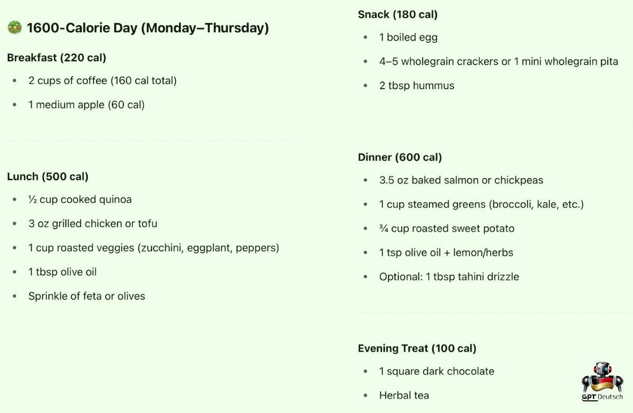This screenshot has height=413, width=633.
Task: Click the Evening Treat (100 cal) heading
Action: click(417, 348)
